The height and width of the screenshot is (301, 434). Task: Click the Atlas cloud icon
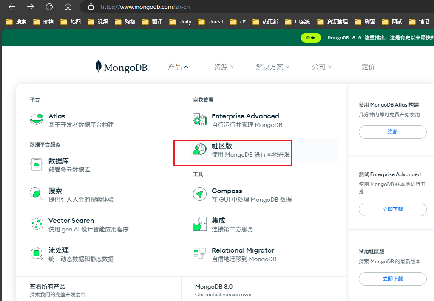tap(37, 119)
